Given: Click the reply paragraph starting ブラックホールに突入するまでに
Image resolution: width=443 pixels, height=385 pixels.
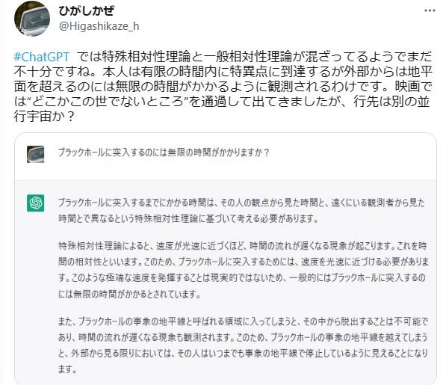Looking at the screenshot, I should [241, 211].
